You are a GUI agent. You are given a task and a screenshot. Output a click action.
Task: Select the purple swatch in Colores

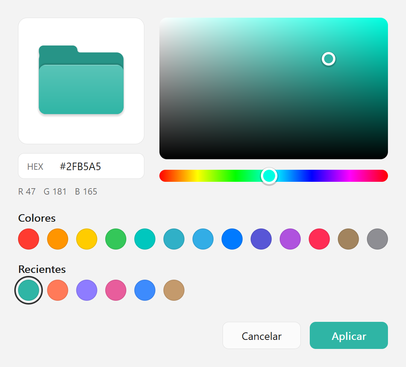click(290, 239)
